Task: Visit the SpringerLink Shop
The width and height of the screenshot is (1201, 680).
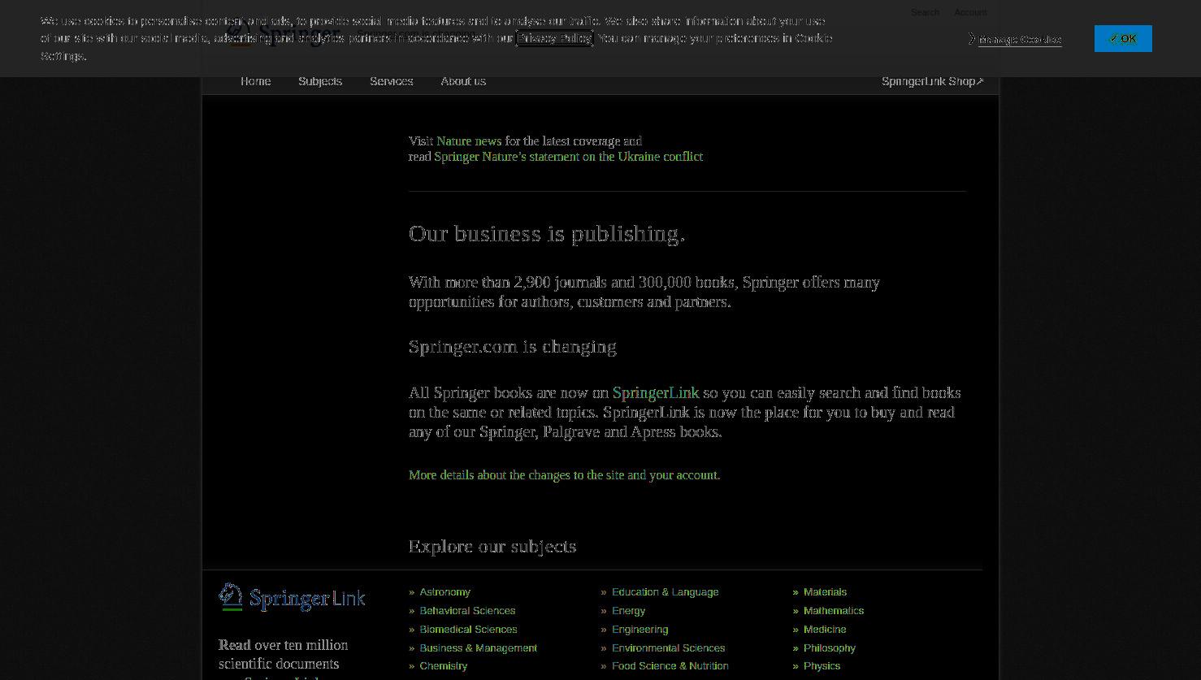Action: click(x=933, y=81)
